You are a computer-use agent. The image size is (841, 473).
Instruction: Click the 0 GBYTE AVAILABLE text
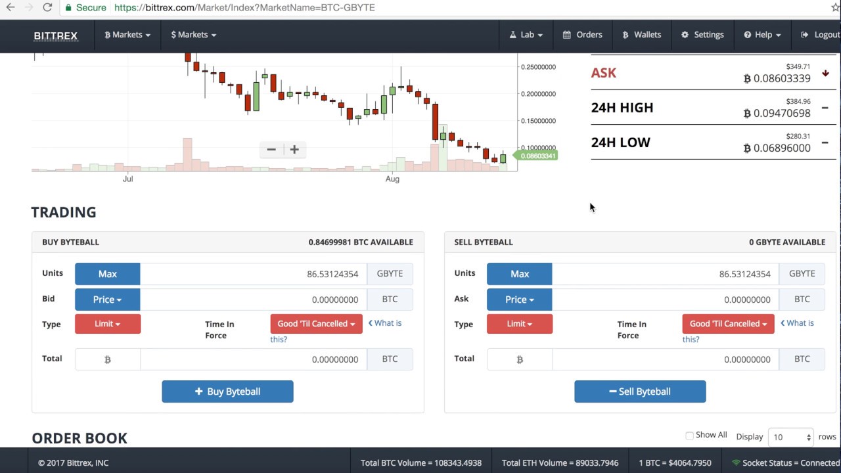[787, 242]
